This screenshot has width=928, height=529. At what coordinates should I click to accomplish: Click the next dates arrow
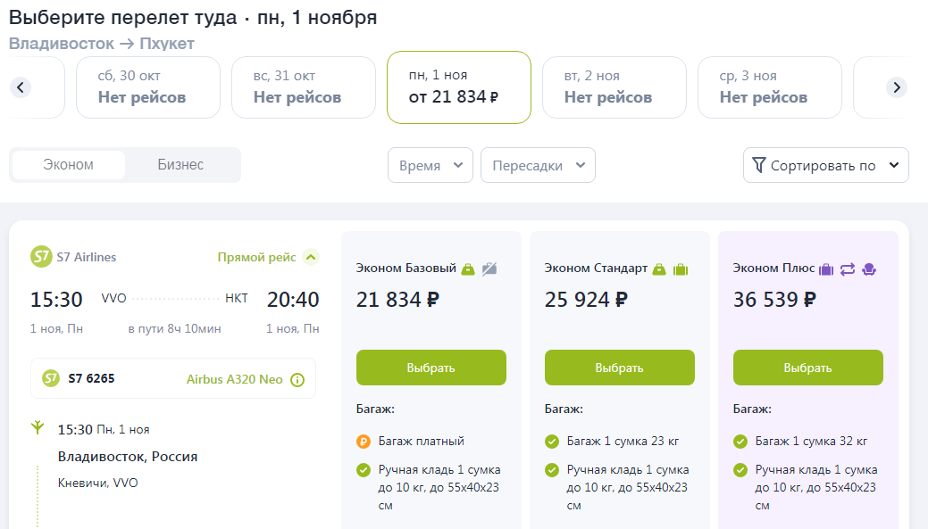pyautogui.click(x=896, y=87)
